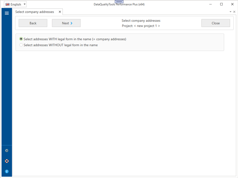The image size is (238, 178).
Task: Click the 'Project: < new project 1 >' label
Action: point(141,26)
